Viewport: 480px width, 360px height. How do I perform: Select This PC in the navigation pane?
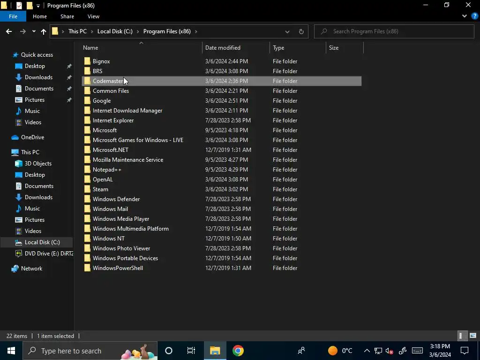coord(30,152)
